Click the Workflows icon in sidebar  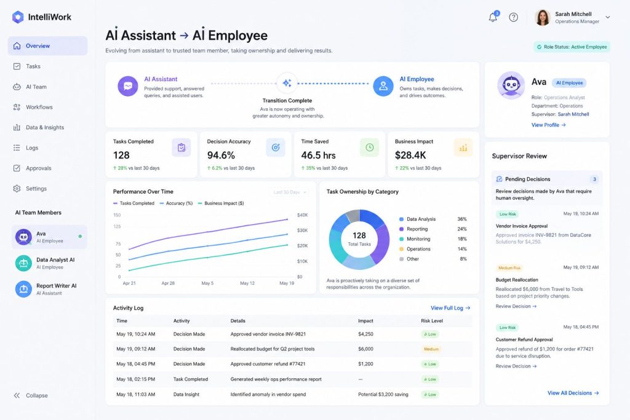tap(17, 107)
